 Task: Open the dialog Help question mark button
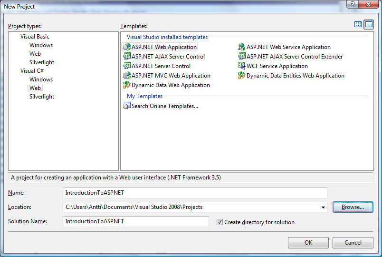coord(353,4)
